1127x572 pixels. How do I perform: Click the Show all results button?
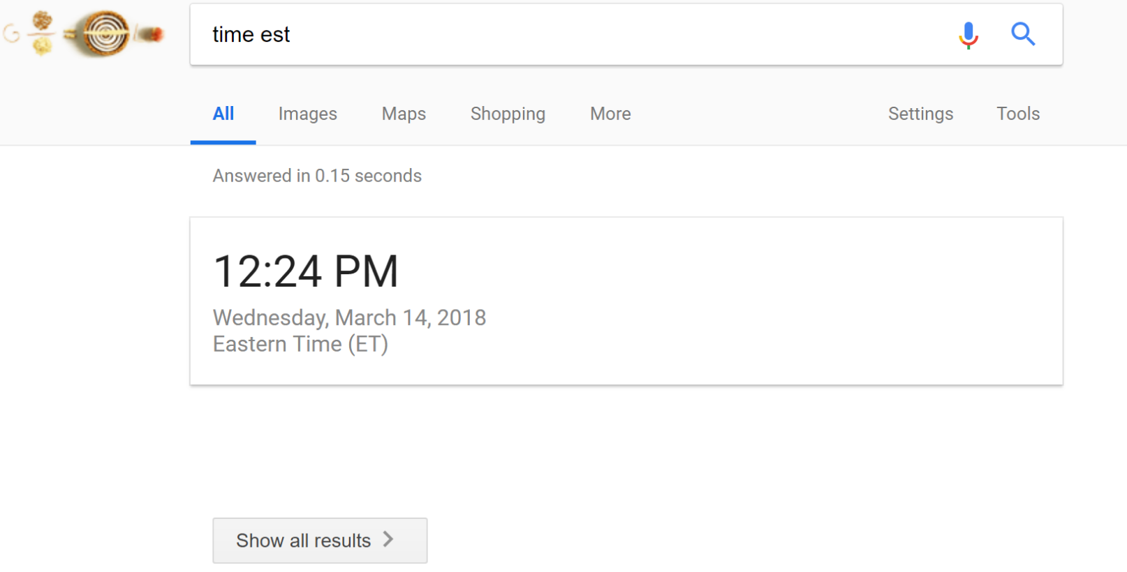pos(319,540)
